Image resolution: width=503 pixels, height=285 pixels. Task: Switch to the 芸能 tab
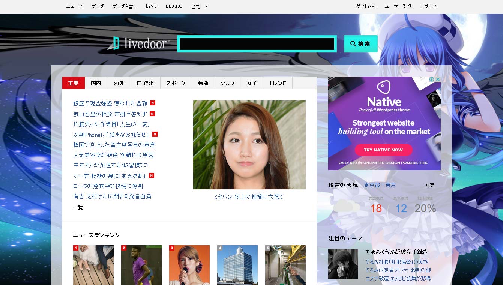click(203, 83)
